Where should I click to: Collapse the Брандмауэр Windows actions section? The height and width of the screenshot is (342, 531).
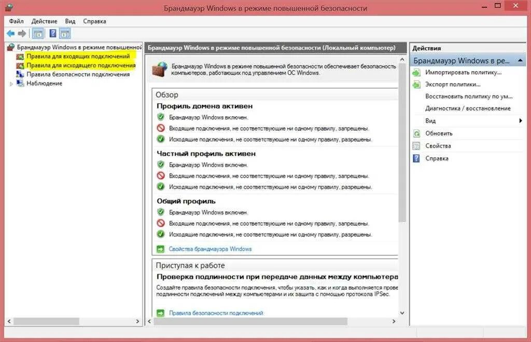(x=520, y=61)
